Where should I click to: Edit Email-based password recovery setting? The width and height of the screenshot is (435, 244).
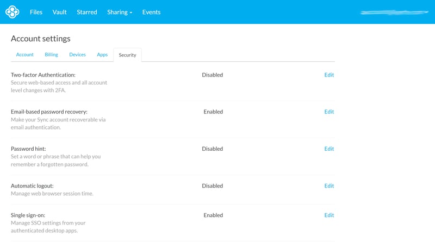point(329,112)
